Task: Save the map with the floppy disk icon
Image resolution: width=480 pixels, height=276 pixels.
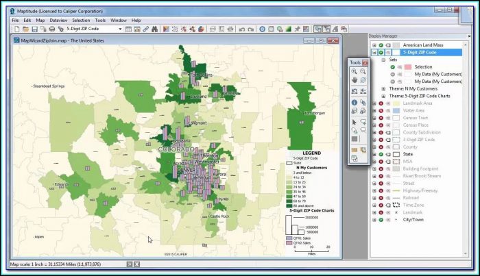Action: point(34,29)
